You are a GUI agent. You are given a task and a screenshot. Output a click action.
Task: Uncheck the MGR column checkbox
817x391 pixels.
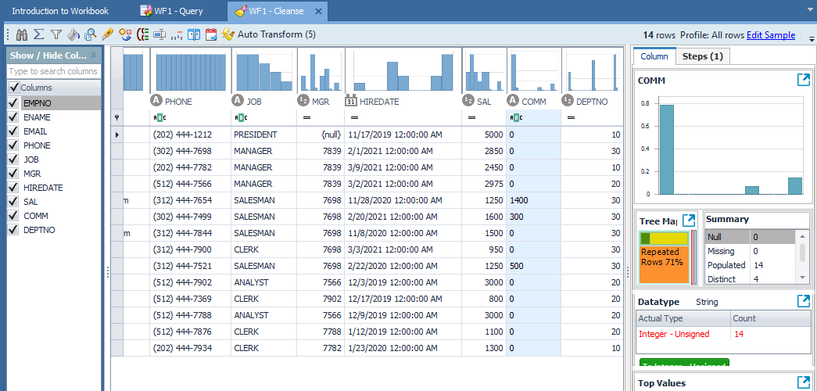(x=13, y=174)
